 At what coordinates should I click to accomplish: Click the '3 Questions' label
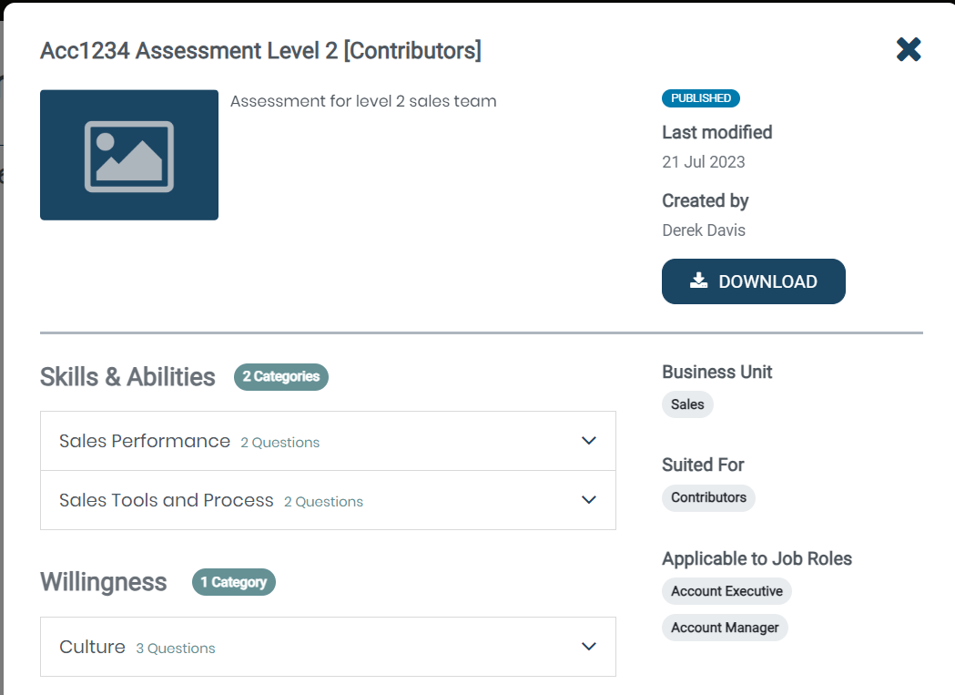[176, 649]
